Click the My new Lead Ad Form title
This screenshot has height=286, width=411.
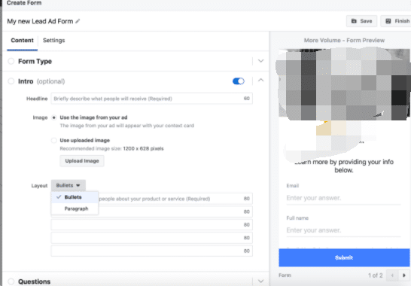[40, 21]
